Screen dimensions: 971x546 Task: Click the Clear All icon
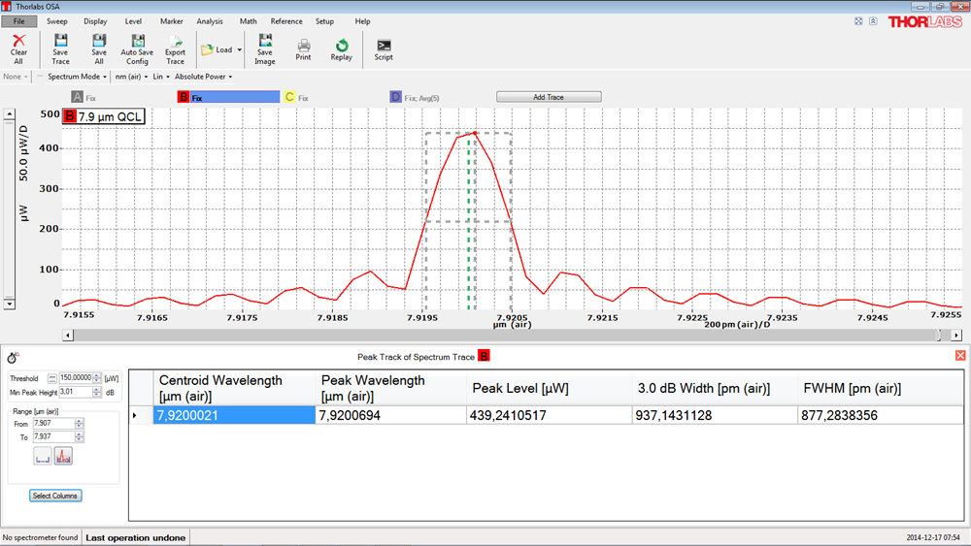18,41
